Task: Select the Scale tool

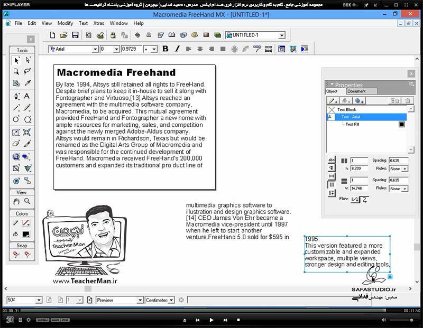Action: click(x=16, y=133)
